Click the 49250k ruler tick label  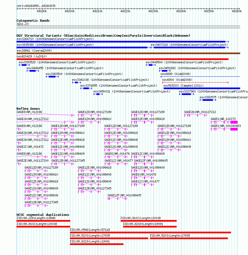coord(209,11)
